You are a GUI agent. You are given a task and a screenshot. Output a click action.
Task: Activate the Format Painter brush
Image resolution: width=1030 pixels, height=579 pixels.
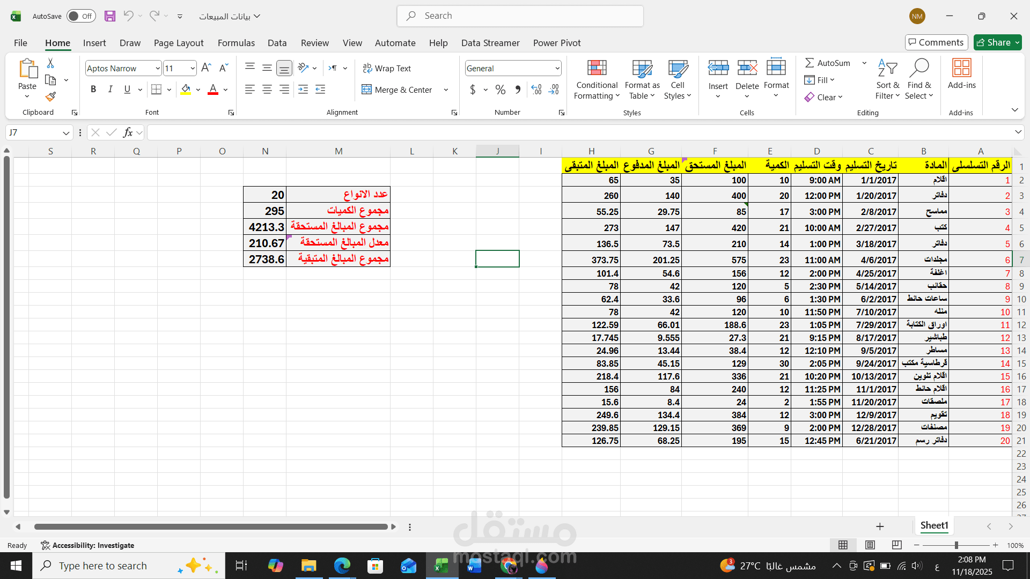pyautogui.click(x=50, y=97)
